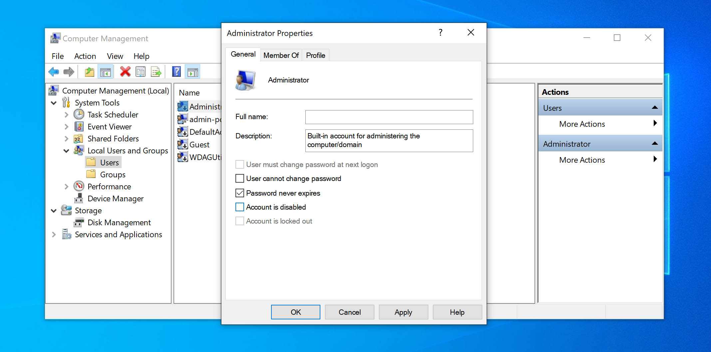Click the Event Viewer icon in tree
Screen dimensions: 711x352
click(79, 126)
